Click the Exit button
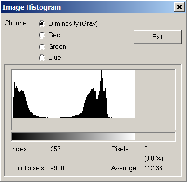Screen dimensions: 187x182 (158, 37)
